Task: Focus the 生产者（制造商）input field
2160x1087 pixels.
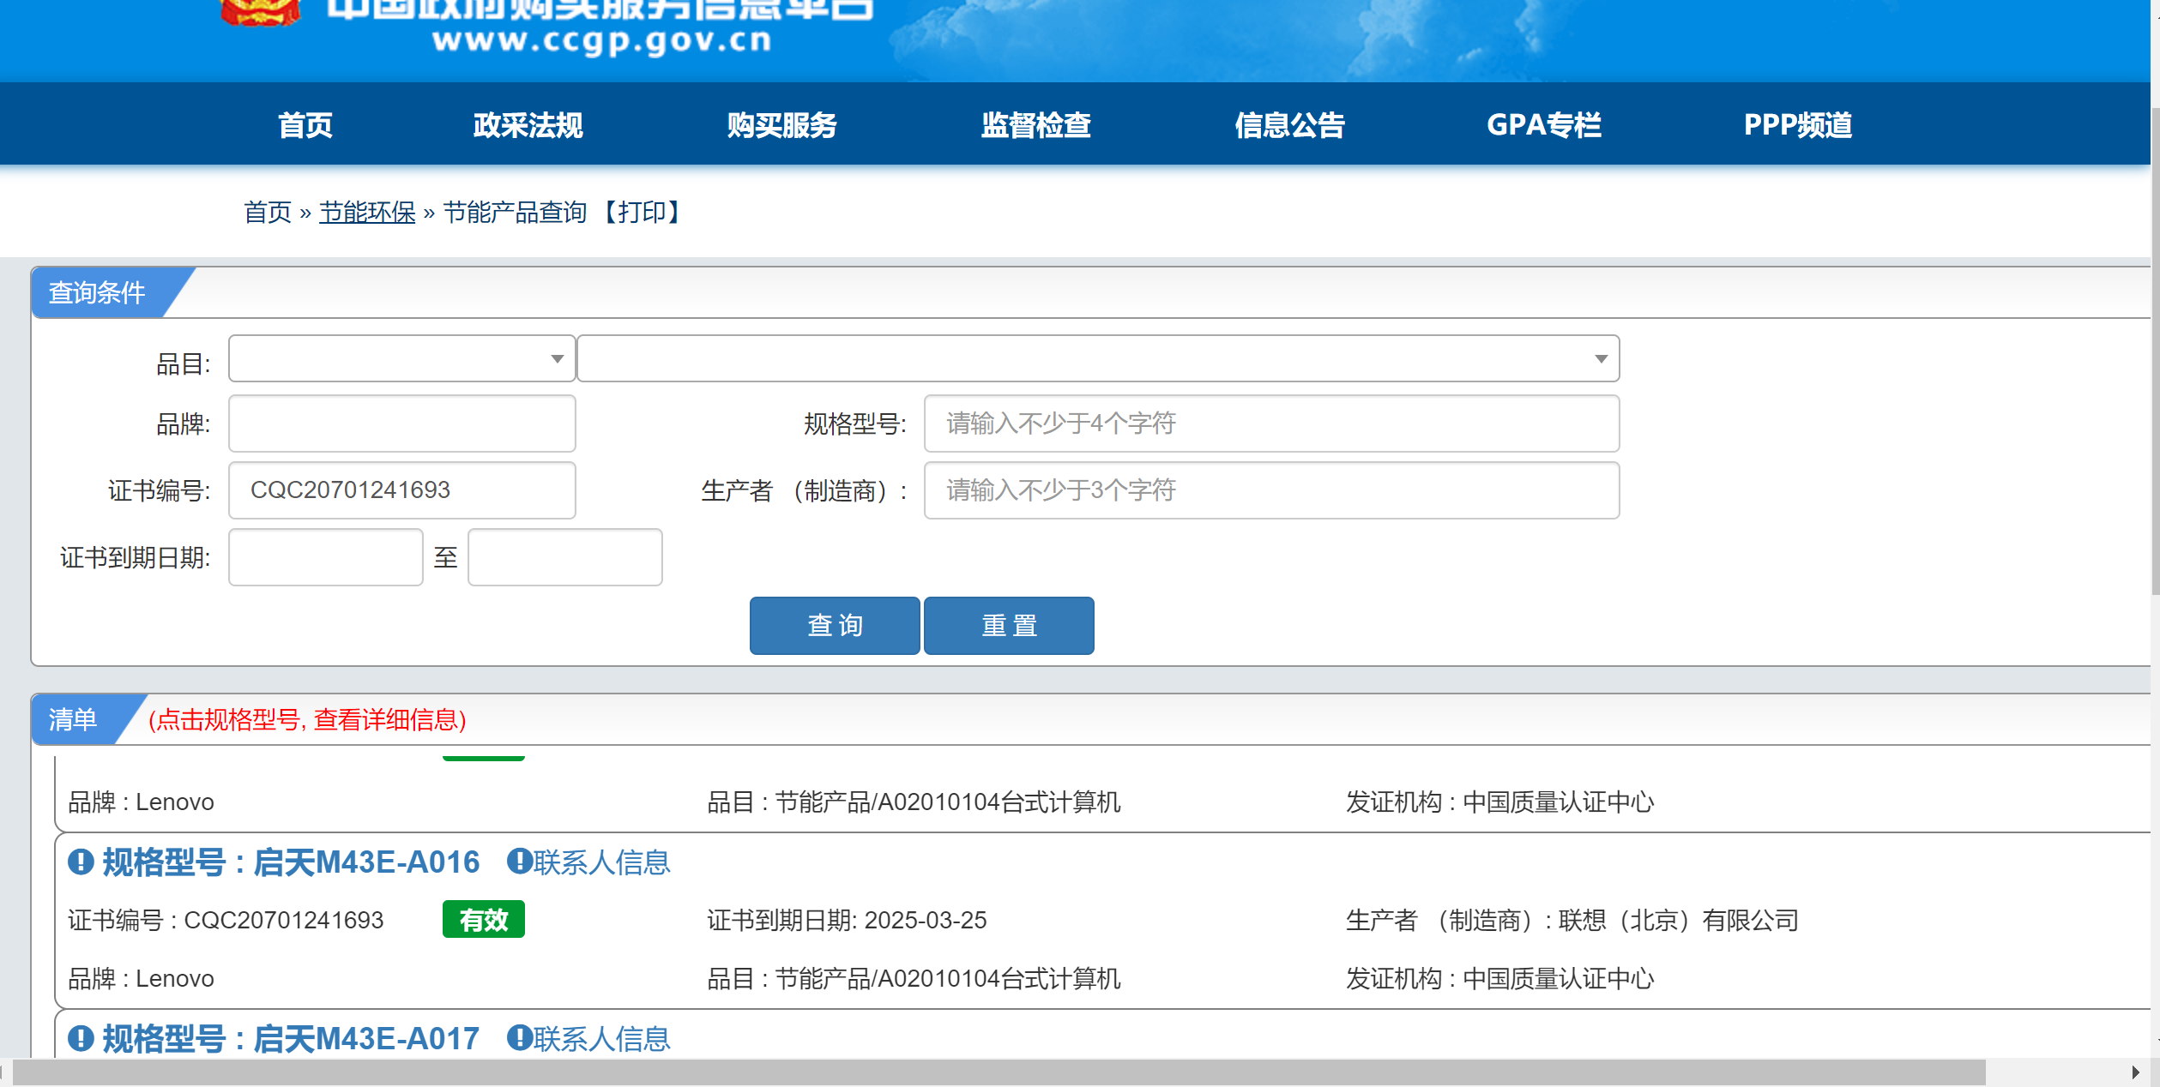Action: point(1271,490)
